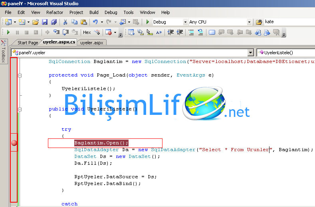Viewport: 315px width, 207px height.
Task: Click the Copy icon
Action: click(74, 22)
